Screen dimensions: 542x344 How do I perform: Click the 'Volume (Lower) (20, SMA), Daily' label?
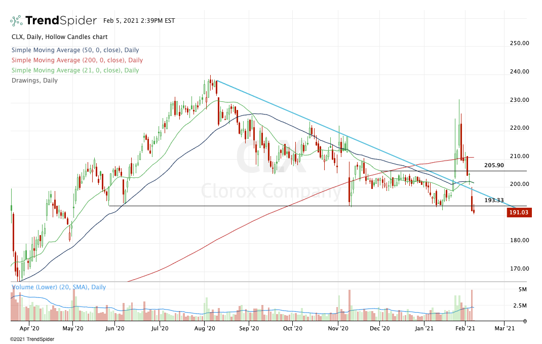pyautogui.click(x=59, y=287)
